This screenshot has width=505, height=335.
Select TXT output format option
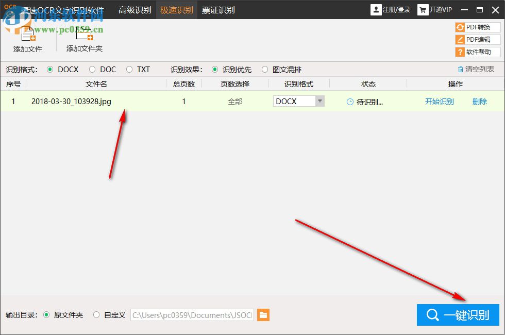point(129,69)
